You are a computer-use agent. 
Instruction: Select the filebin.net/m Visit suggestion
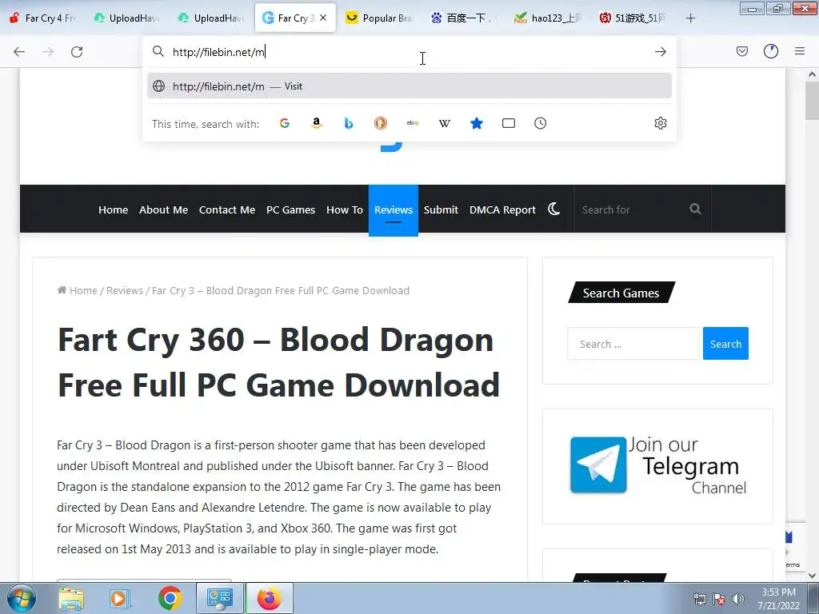[x=409, y=86]
